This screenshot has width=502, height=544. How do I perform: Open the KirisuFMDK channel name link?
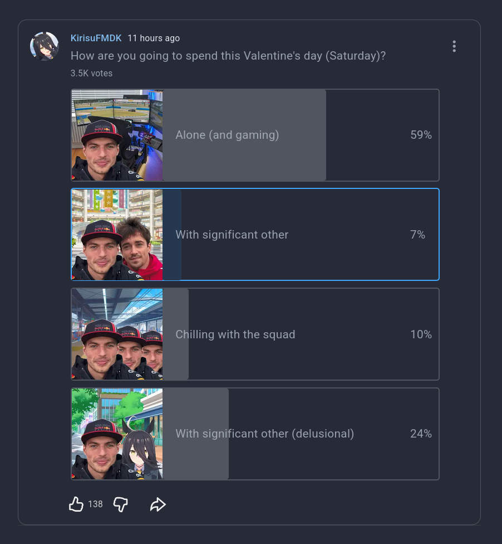click(x=96, y=38)
